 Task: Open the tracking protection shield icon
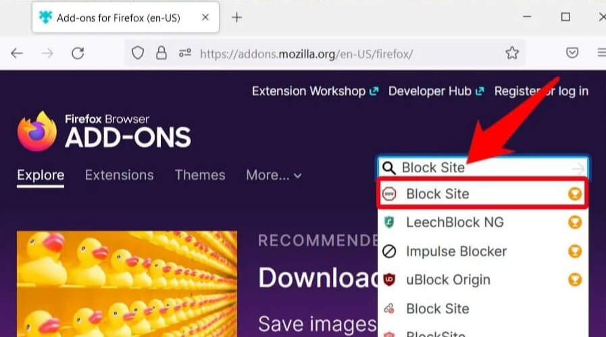point(138,53)
